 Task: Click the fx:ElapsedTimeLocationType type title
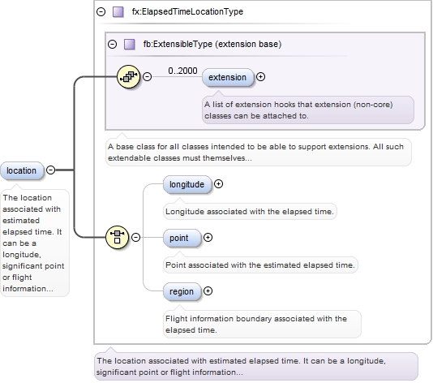click(187, 11)
